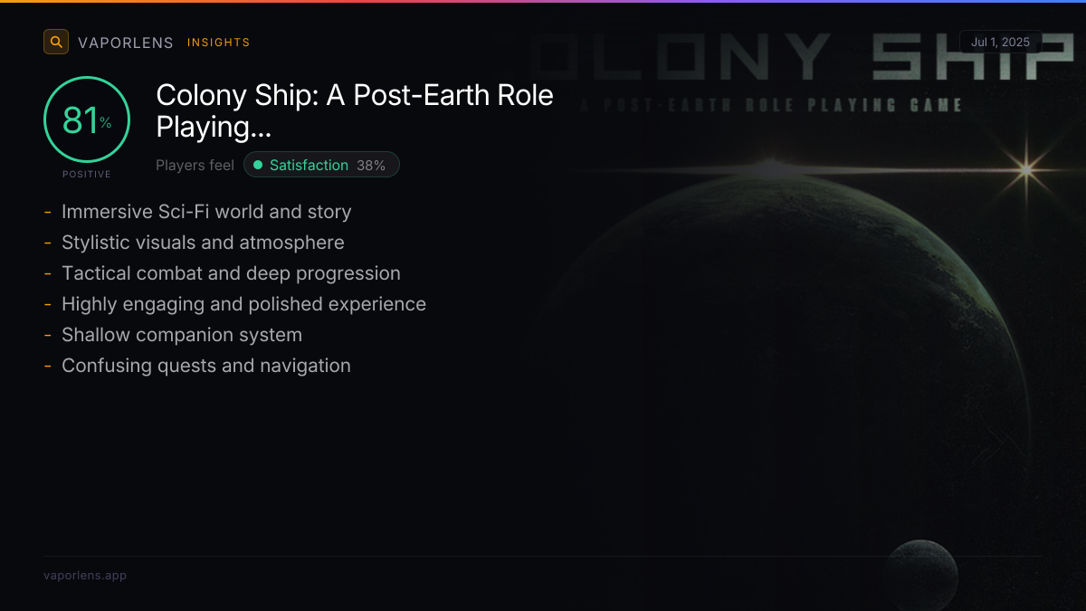1086x611 pixels.
Task: Click the orange dash before "Confusing quests"
Action: tap(47, 366)
